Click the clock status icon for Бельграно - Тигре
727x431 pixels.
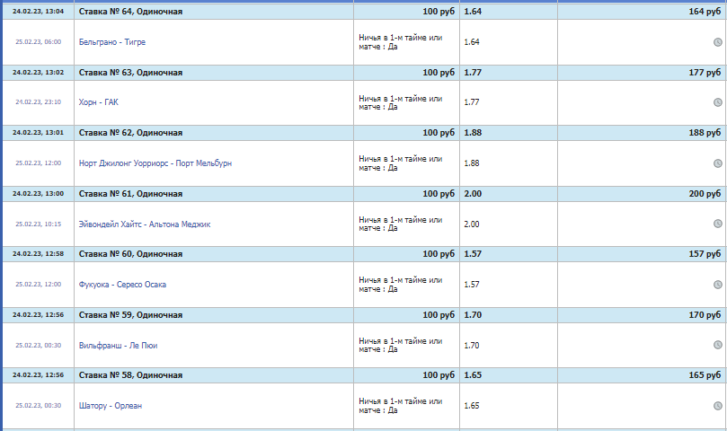[717, 42]
